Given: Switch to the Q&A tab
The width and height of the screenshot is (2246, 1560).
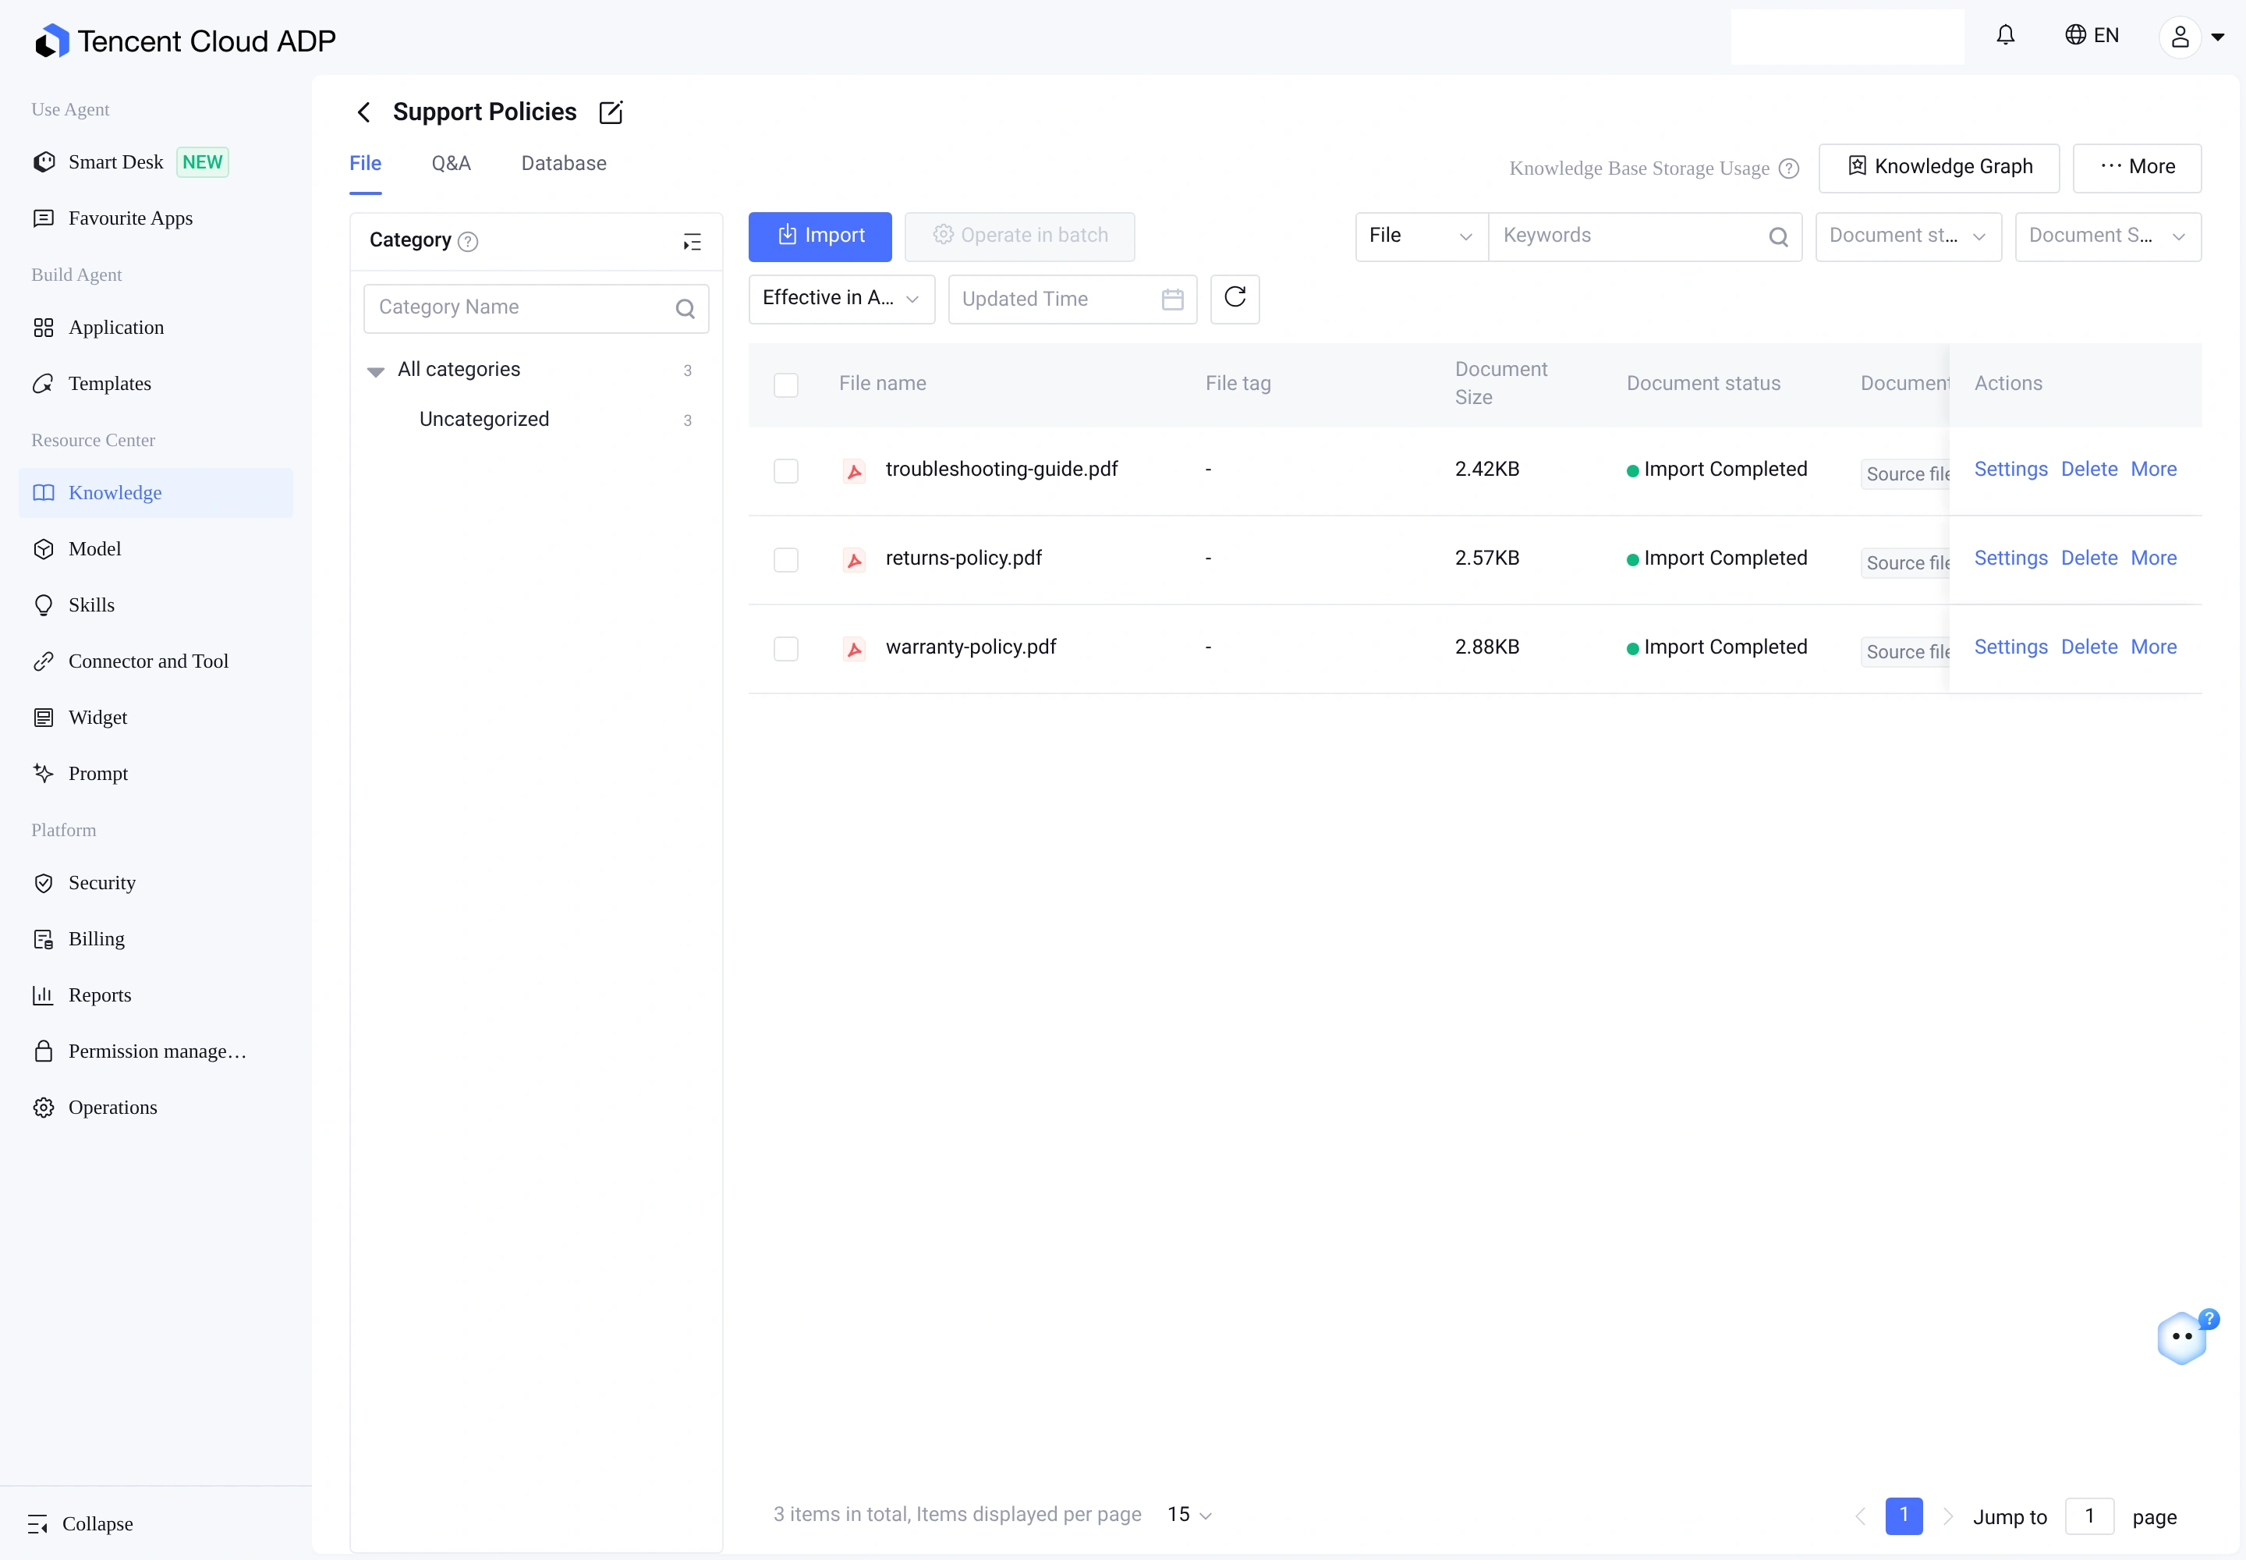Looking at the screenshot, I should pos(451,163).
